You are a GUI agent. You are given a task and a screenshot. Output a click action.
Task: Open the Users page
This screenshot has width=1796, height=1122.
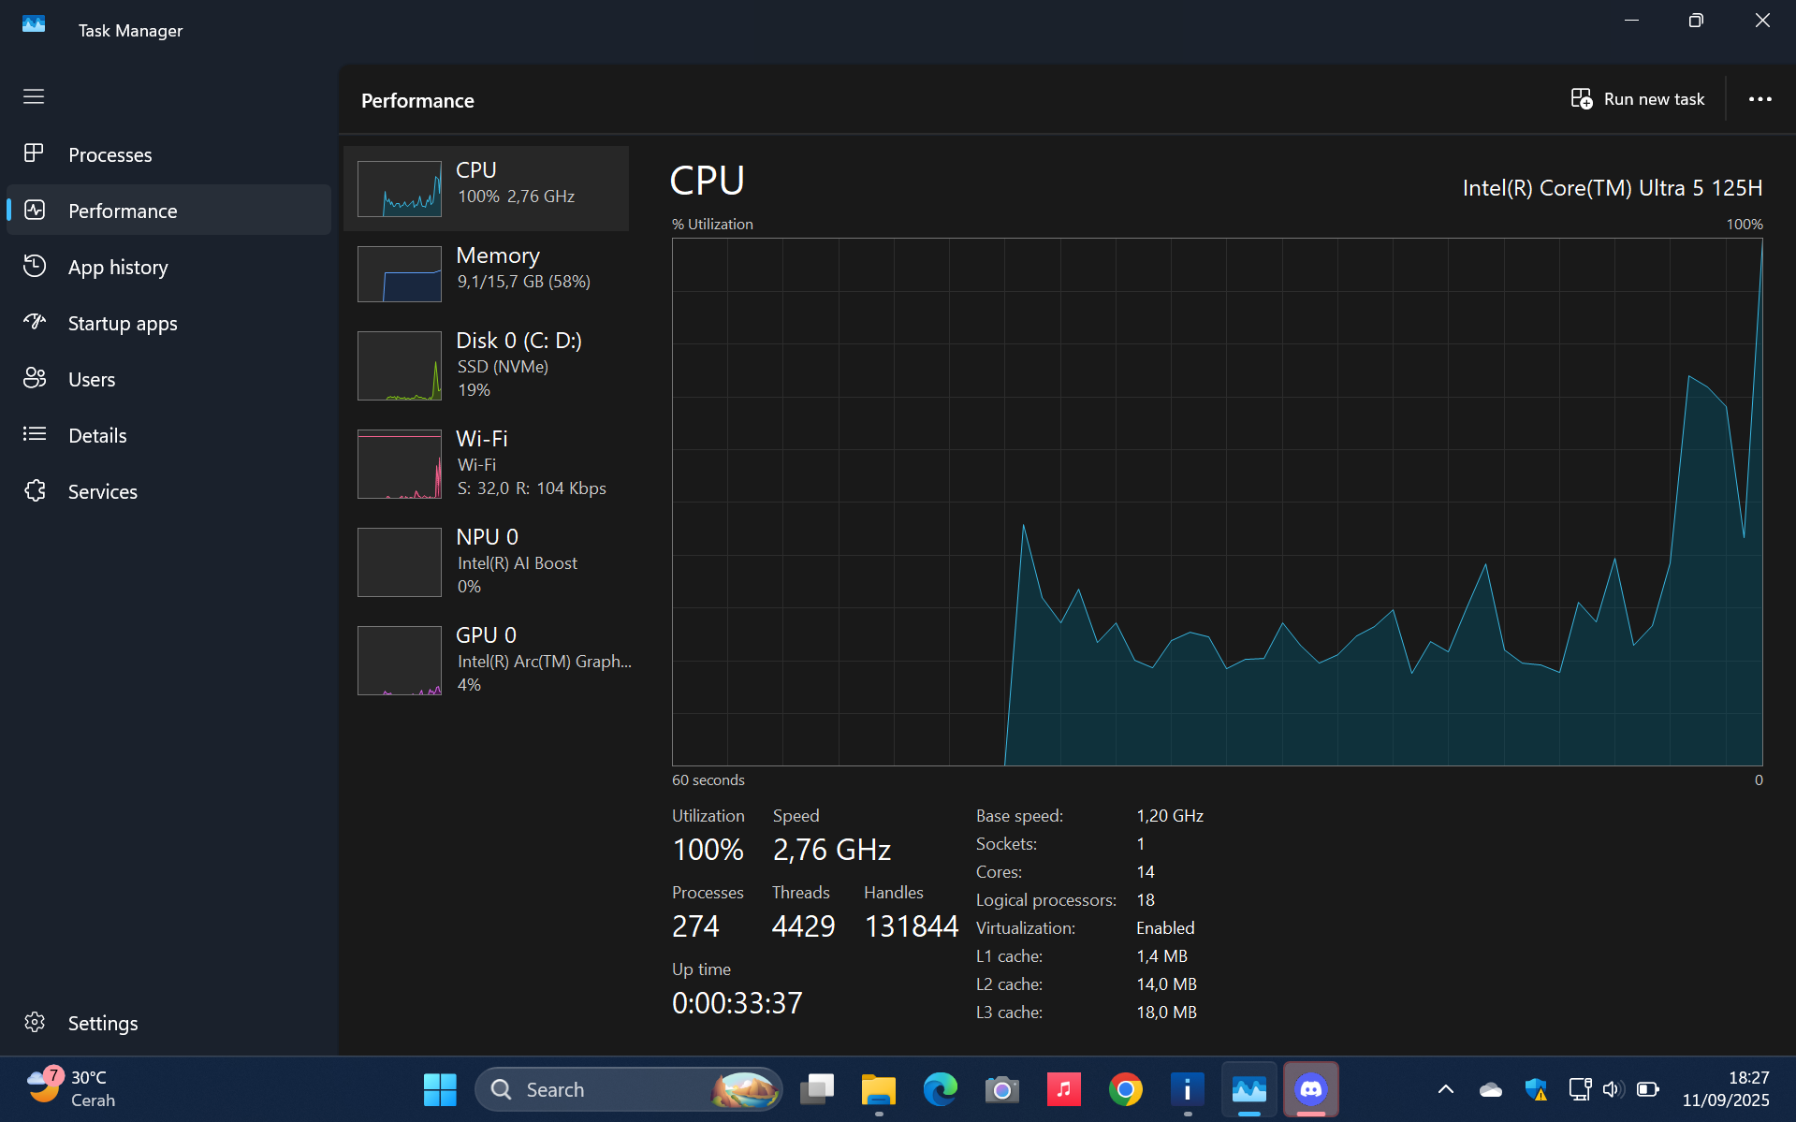coord(169,379)
